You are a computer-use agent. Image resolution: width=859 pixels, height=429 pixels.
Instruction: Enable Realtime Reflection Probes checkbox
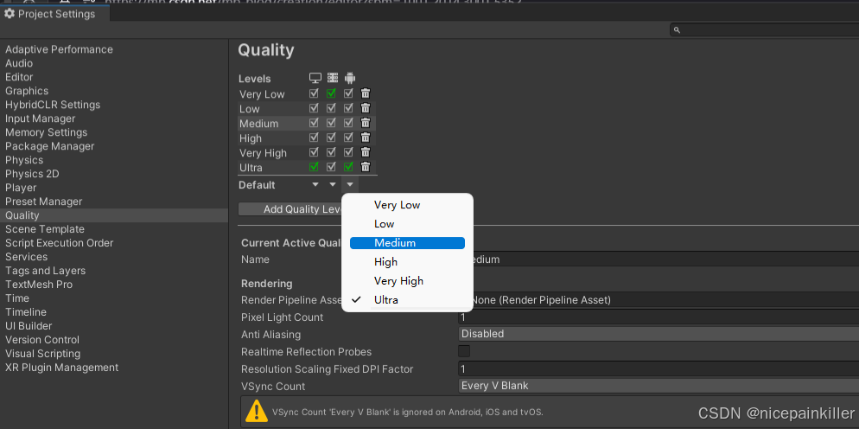click(x=464, y=351)
